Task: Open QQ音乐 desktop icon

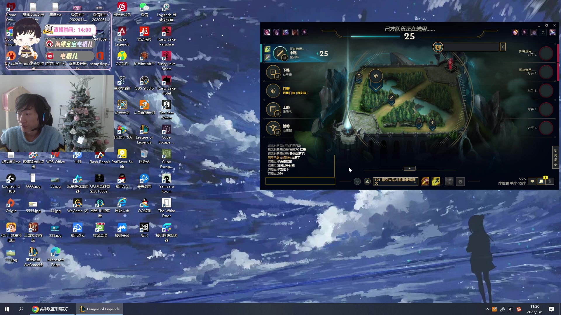Action: (122, 59)
